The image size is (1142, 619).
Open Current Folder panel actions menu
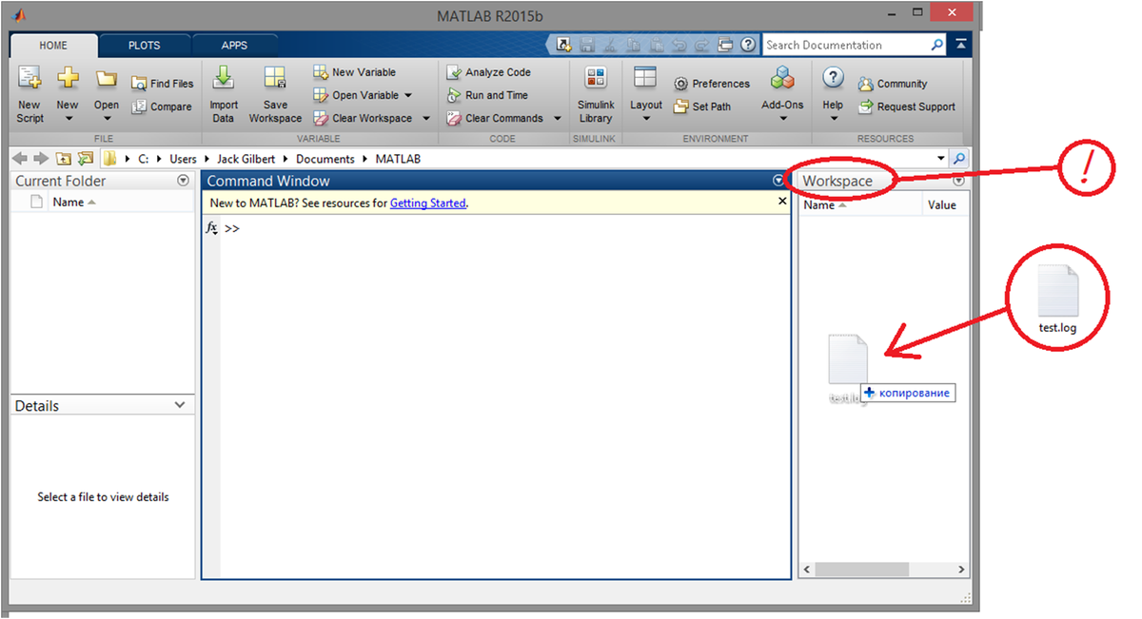click(184, 181)
